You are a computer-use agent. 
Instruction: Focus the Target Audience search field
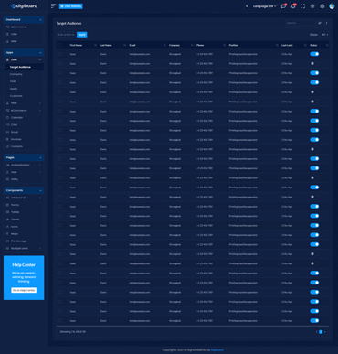(301, 23)
